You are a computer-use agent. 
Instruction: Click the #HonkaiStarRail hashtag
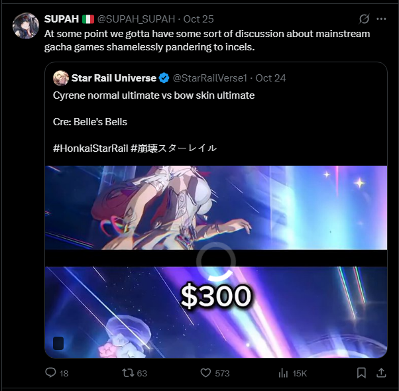(x=90, y=148)
